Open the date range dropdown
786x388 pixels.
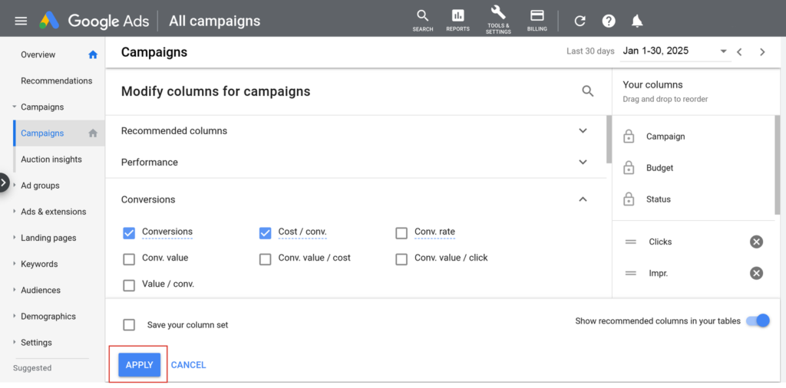[x=723, y=51]
